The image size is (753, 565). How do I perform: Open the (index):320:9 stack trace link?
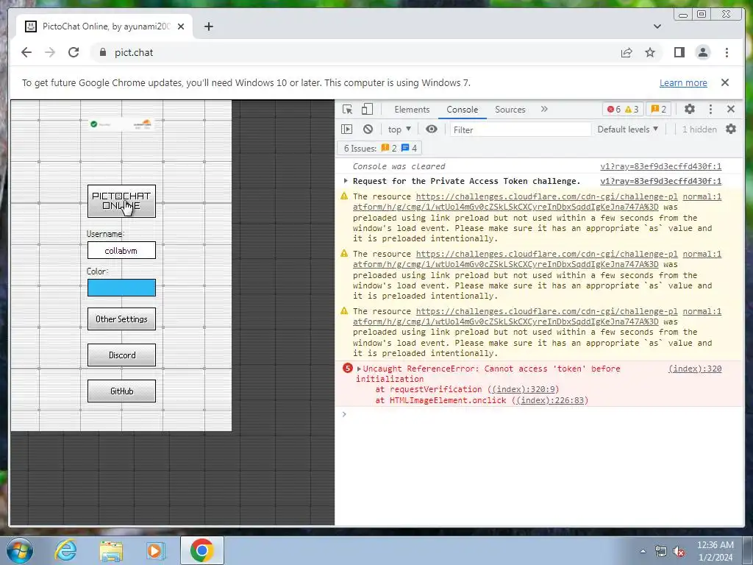(523, 389)
